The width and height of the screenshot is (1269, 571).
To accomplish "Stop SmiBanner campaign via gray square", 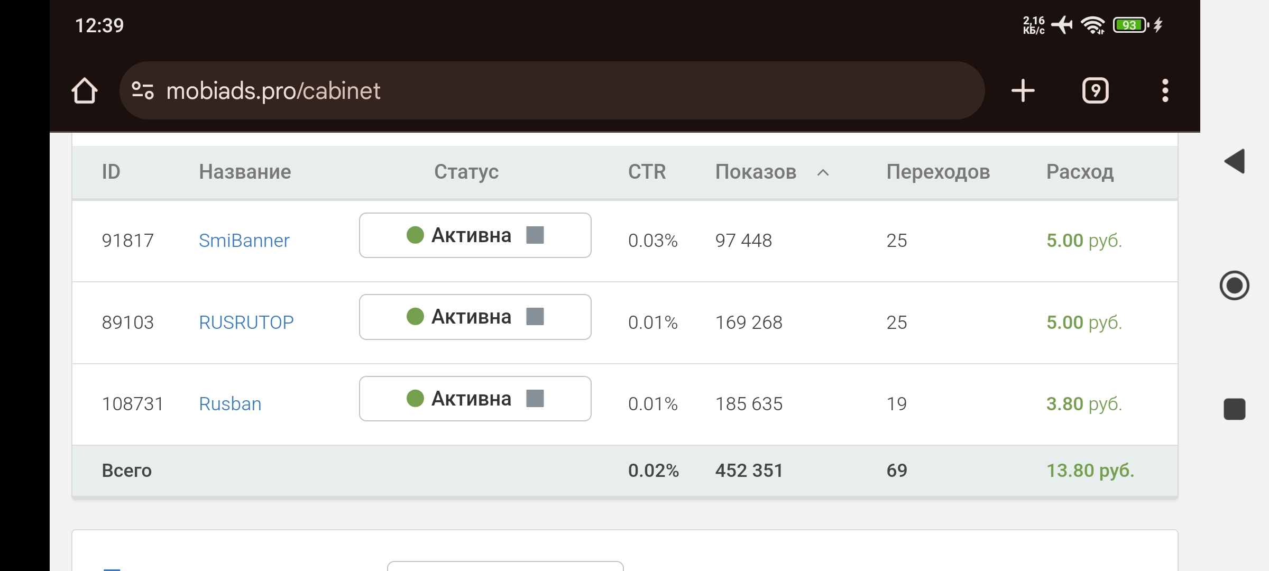I will pos(535,235).
